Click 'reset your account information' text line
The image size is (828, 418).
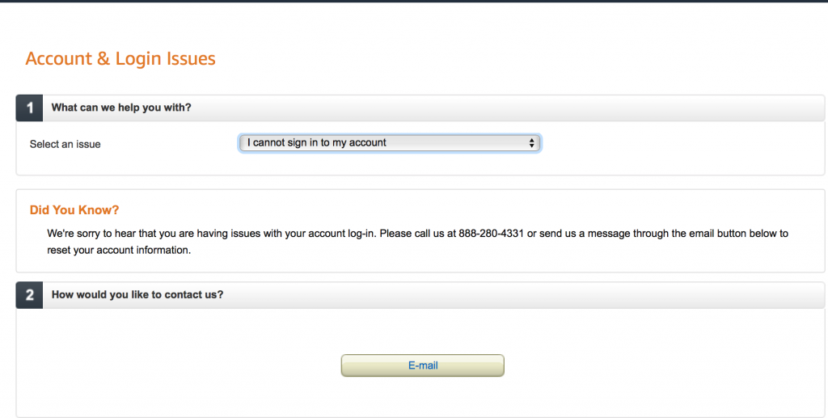click(x=119, y=251)
